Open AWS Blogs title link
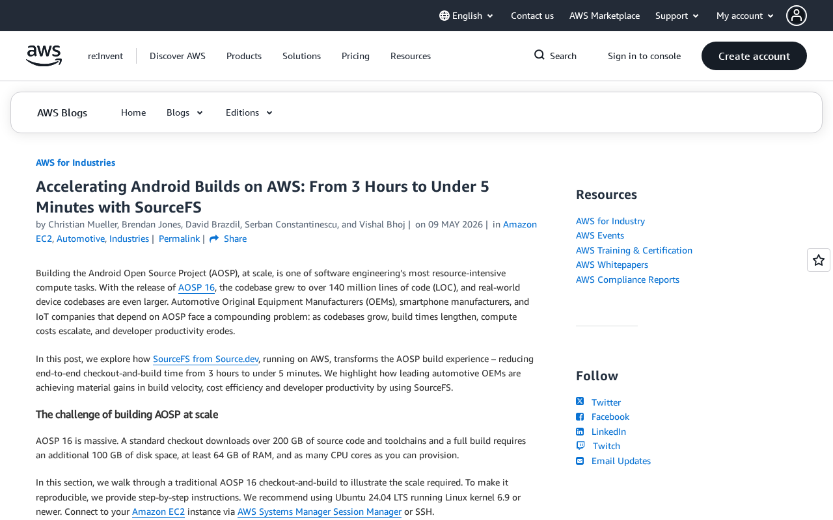The height and width of the screenshot is (520, 833). (62, 112)
